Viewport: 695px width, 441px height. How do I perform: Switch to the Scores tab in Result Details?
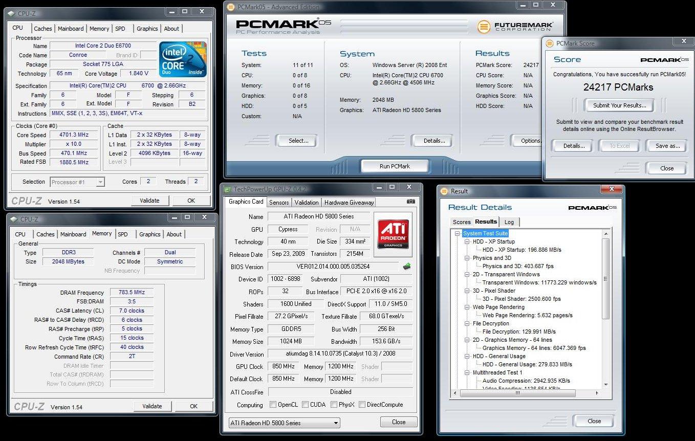(462, 222)
